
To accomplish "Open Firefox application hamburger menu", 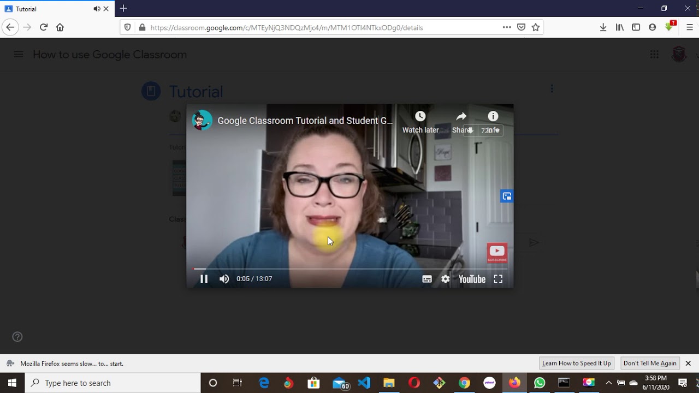I will pyautogui.click(x=690, y=27).
